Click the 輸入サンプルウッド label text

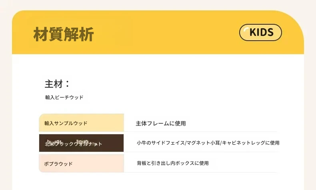click(x=66, y=123)
